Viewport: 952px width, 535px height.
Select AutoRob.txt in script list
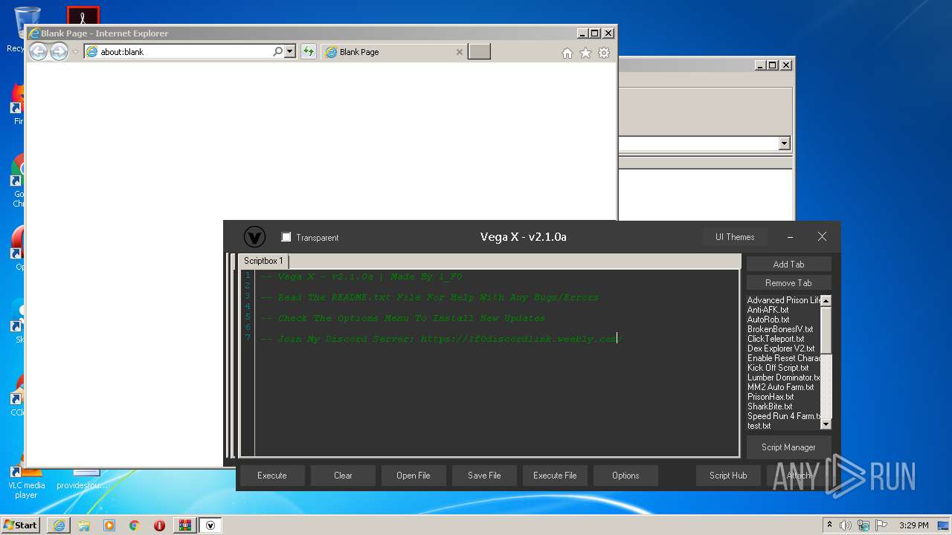768,320
